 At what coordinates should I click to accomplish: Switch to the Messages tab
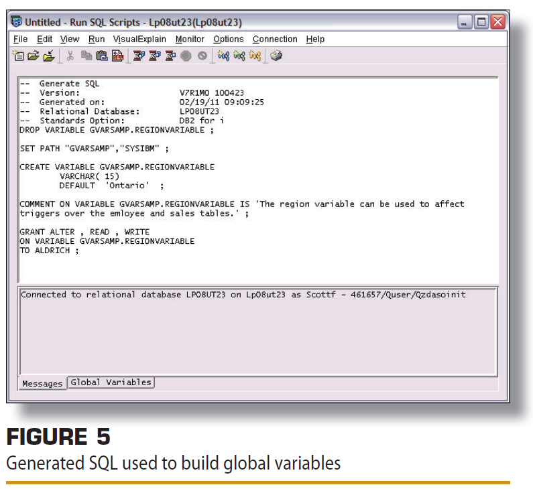click(x=42, y=383)
